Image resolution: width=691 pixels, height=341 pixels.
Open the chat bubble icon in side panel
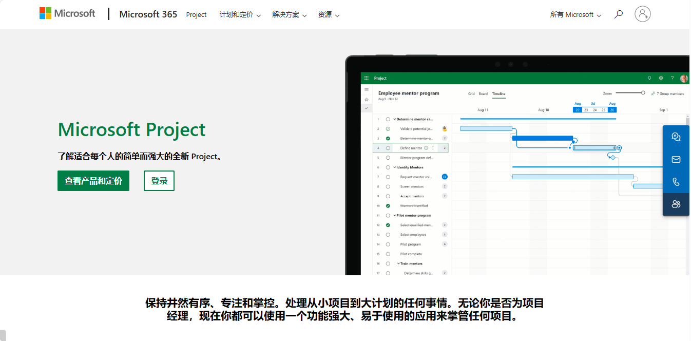(676, 137)
